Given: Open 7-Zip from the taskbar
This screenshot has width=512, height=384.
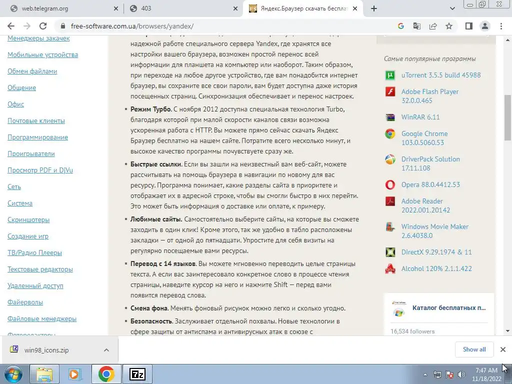Looking at the screenshot, I should click(x=137, y=374).
